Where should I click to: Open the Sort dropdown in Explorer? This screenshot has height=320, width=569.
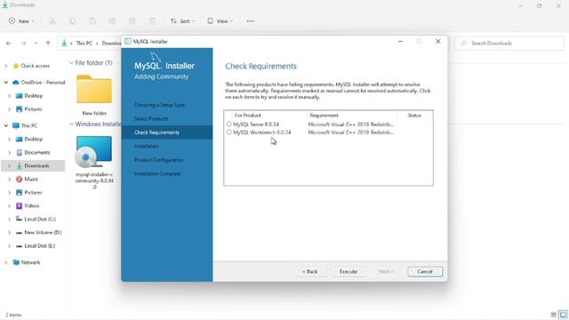(182, 21)
